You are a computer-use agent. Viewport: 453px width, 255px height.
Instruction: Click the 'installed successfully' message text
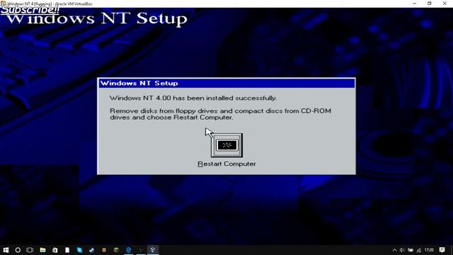coord(193,98)
